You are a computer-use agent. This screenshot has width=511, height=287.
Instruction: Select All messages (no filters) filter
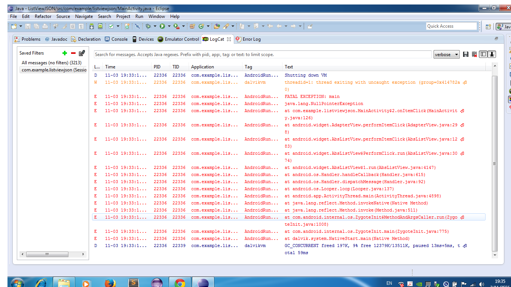point(51,63)
